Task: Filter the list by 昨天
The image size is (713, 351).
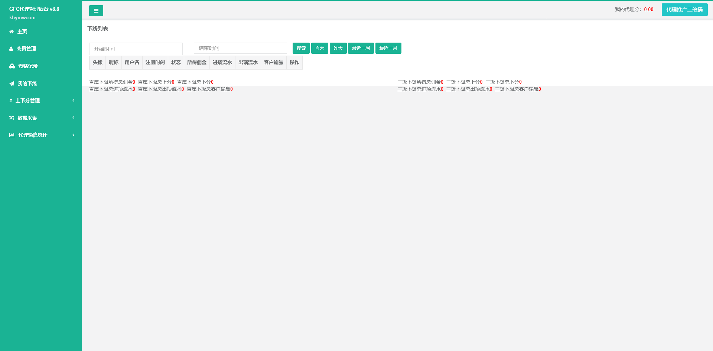Action: pyautogui.click(x=338, y=48)
